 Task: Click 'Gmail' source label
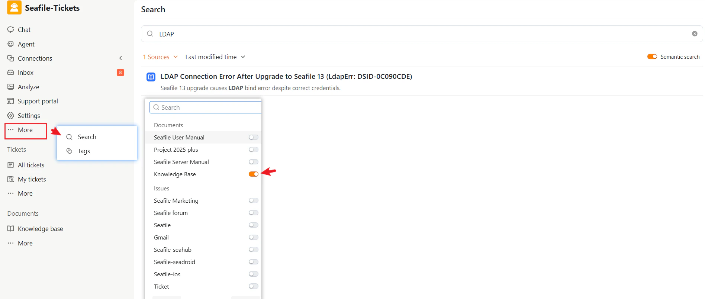(x=161, y=238)
